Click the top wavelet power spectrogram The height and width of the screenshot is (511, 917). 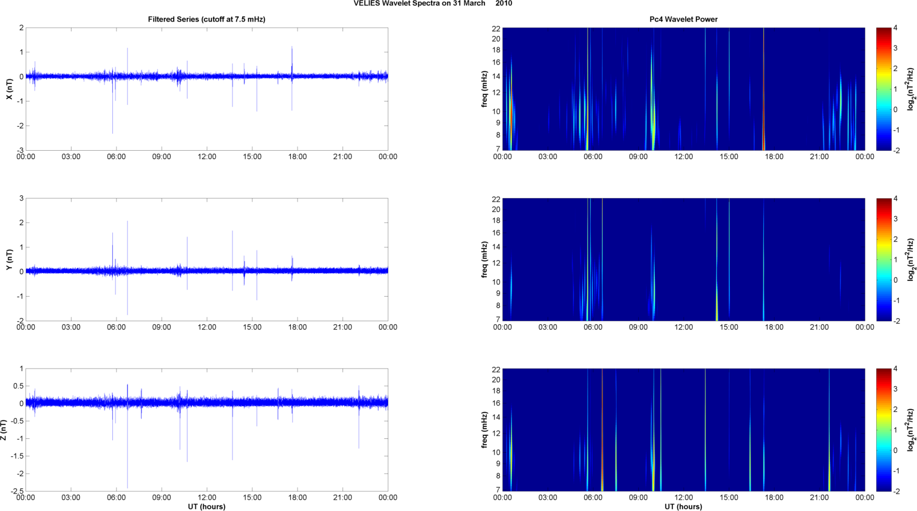[683, 89]
